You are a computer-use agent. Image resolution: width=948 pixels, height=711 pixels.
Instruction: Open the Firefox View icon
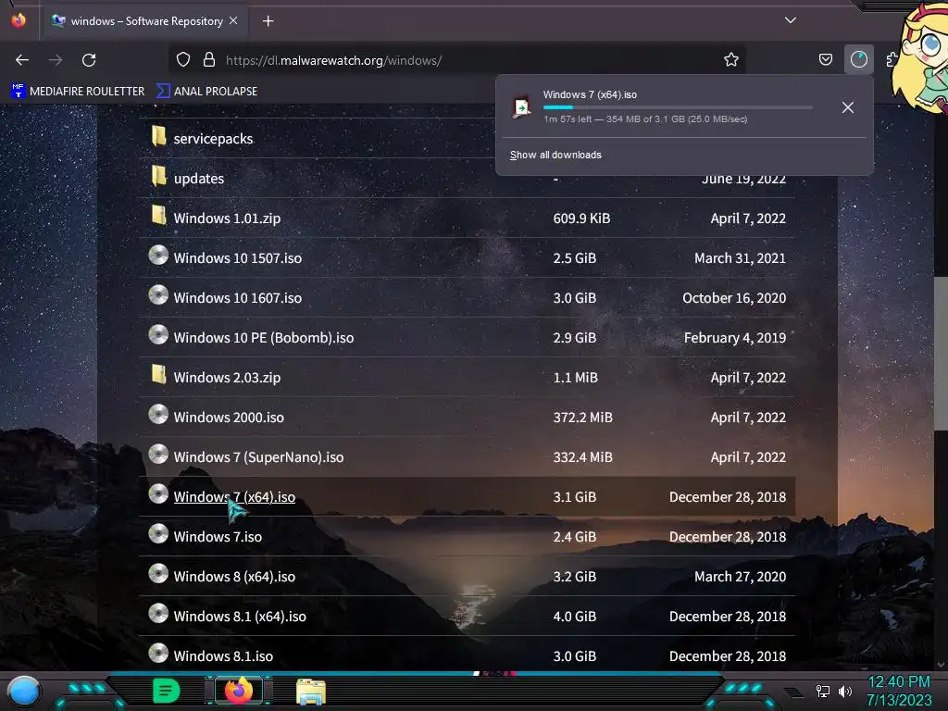(x=19, y=20)
